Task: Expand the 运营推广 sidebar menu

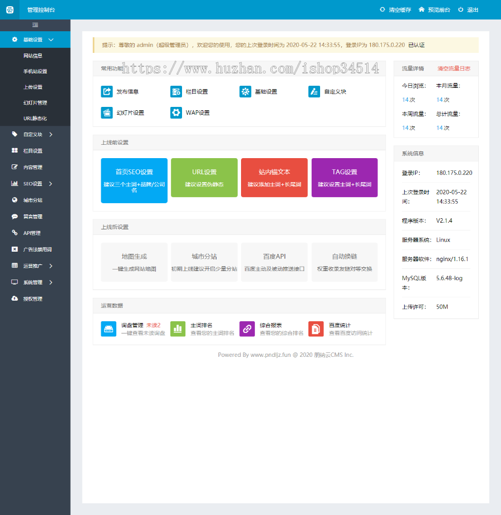Action: pyautogui.click(x=35, y=266)
